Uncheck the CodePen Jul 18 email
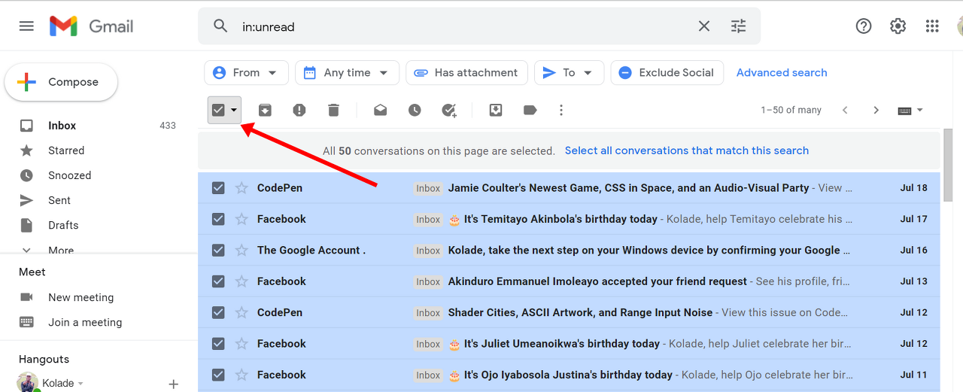Image resolution: width=963 pixels, height=392 pixels. 218,188
